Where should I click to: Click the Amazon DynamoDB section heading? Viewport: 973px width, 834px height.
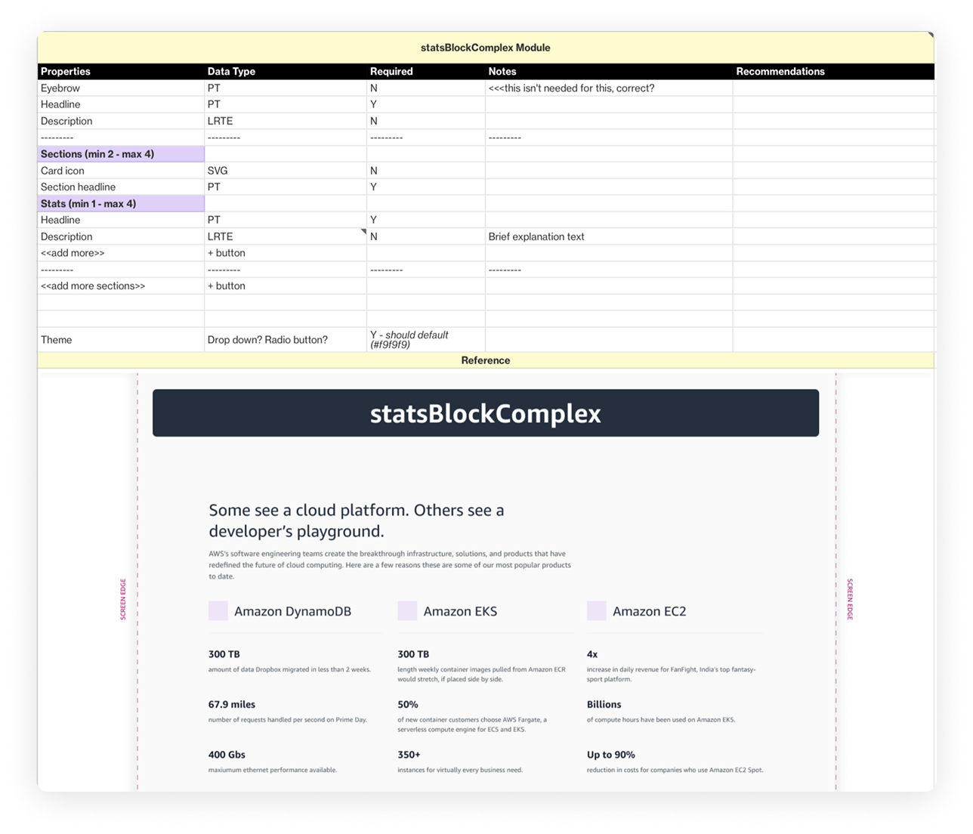click(292, 611)
